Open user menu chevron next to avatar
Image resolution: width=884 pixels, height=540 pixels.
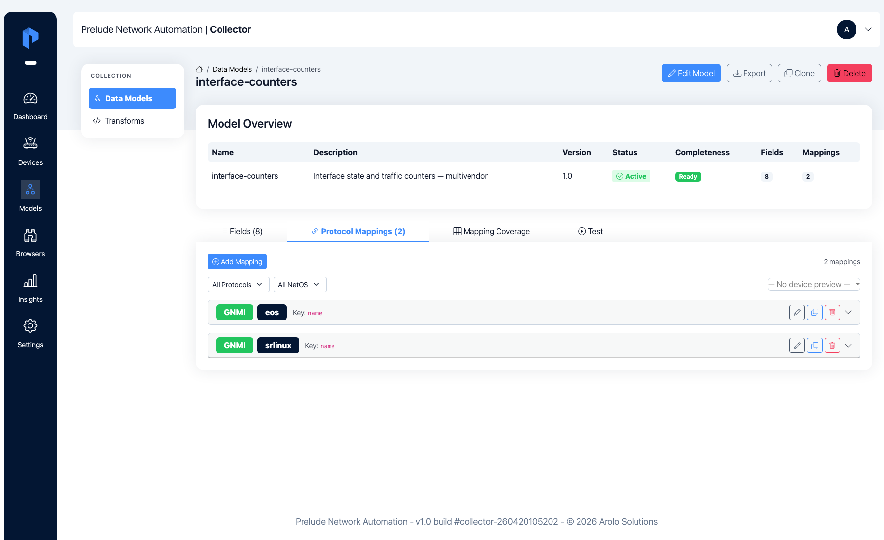(x=868, y=29)
